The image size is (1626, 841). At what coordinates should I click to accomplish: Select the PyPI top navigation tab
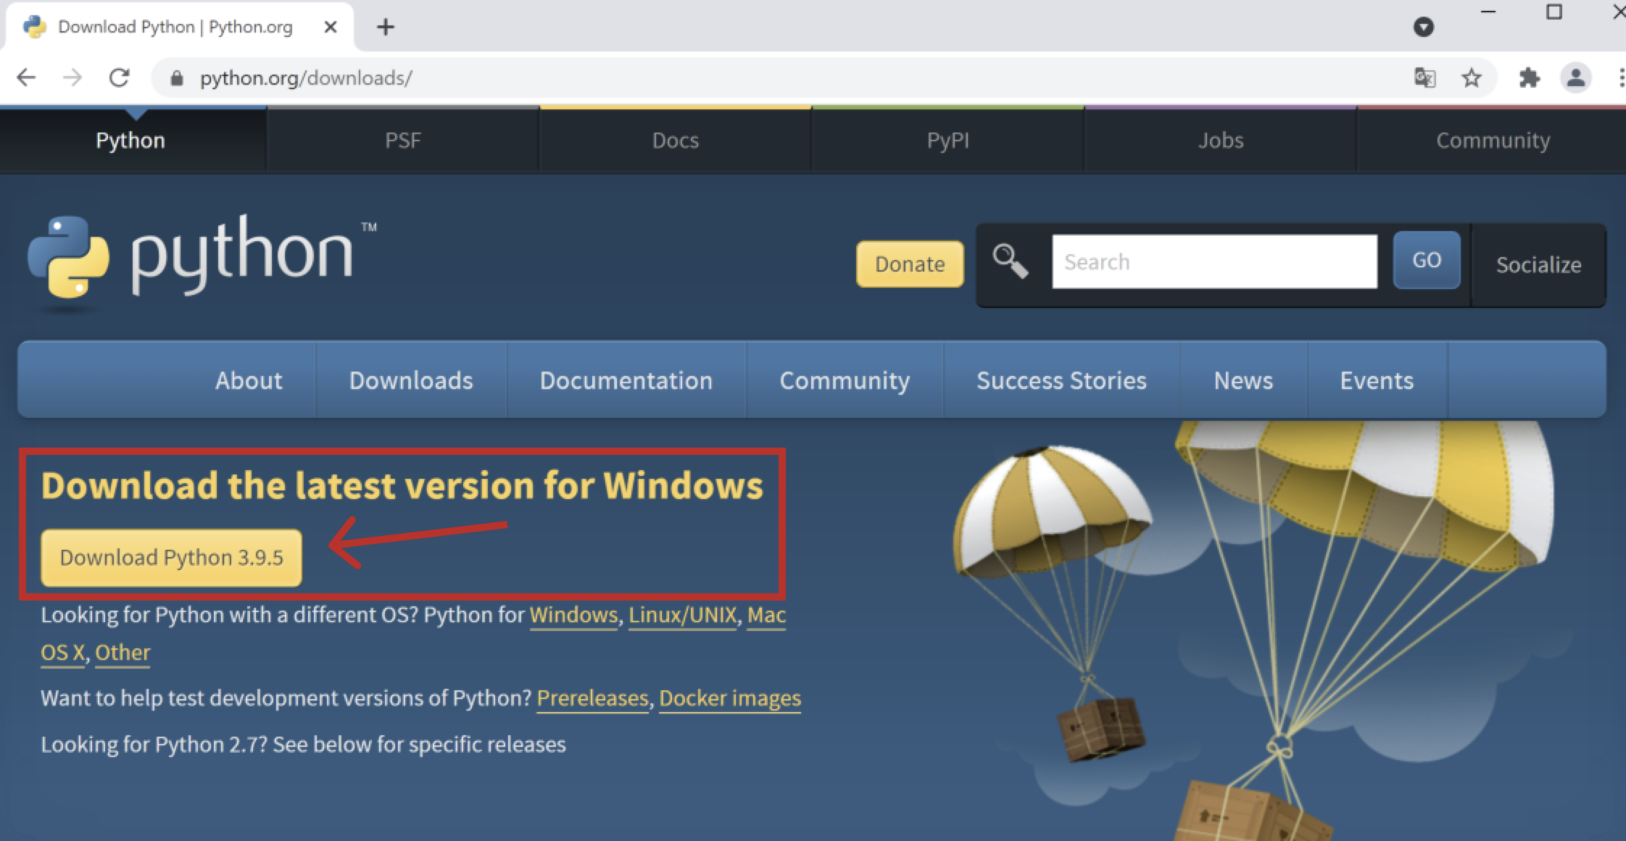(x=948, y=140)
